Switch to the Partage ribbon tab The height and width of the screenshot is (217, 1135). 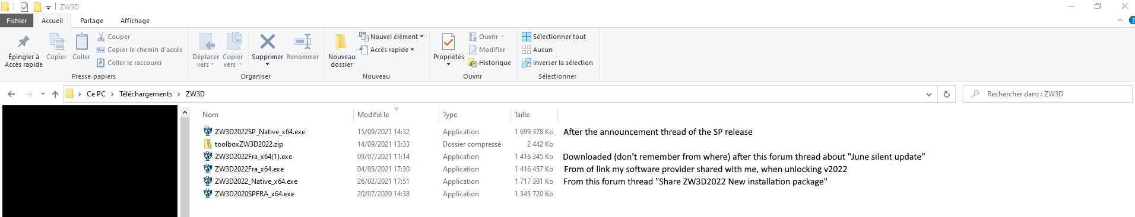(91, 21)
